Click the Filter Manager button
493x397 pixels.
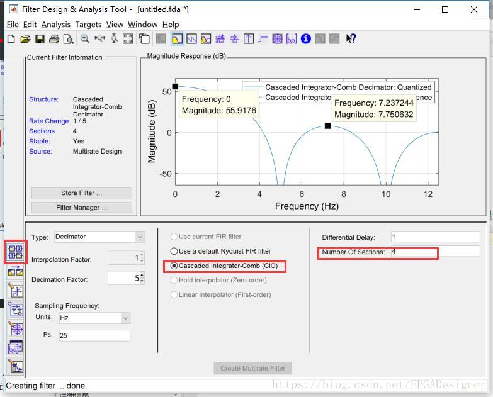[82, 208]
